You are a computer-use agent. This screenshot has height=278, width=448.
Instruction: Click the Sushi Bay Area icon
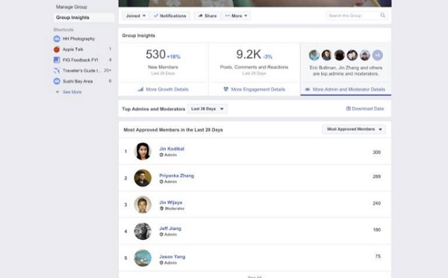coord(57,81)
